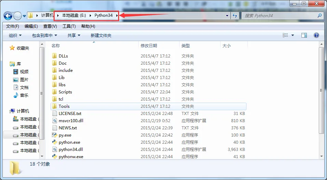Viewport: 327px width, 180px height.
Task: Click navigation pane scrollbar down arrow
Action: (42, 156)
